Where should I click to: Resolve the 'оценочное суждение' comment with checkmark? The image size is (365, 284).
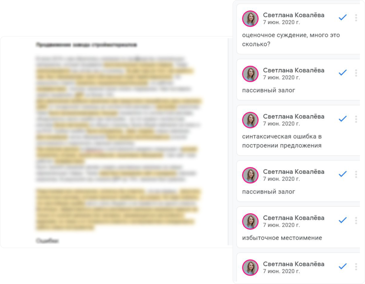[342, 17]
